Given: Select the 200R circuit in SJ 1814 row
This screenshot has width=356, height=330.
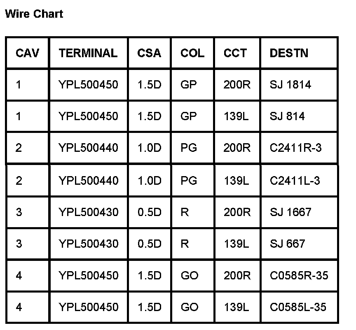Looking at the screenshot, I should point(237,85).
